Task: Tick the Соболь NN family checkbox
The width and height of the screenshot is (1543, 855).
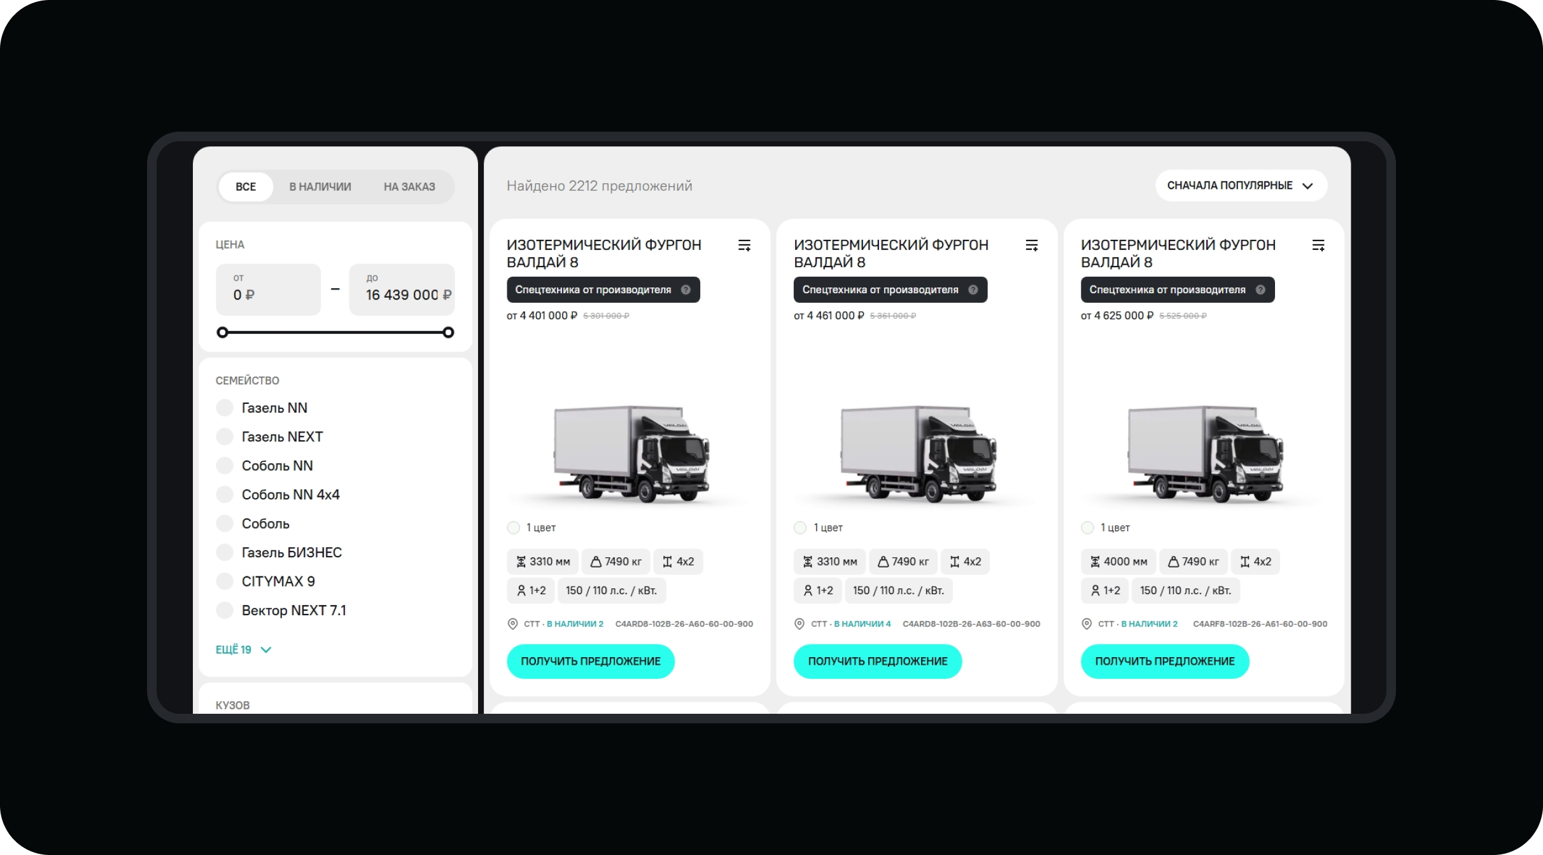Action: tap(225, 466)
